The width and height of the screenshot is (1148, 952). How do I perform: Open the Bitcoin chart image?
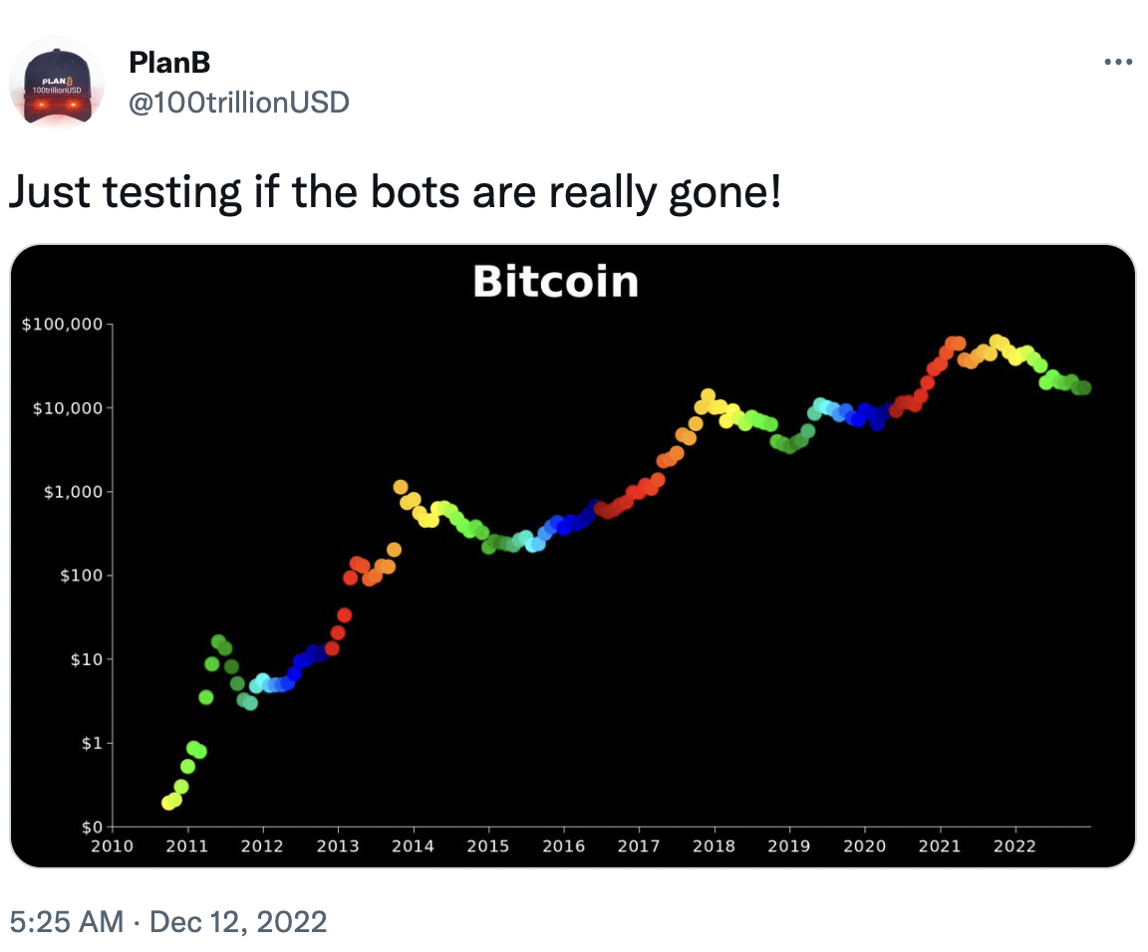(573, 556)
